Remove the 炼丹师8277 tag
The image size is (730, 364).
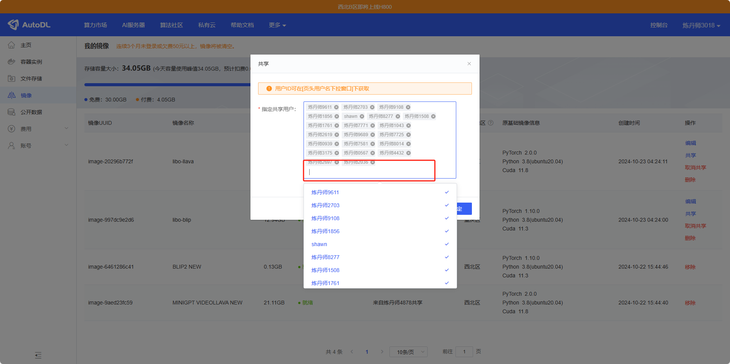click(x=398, y=116)
